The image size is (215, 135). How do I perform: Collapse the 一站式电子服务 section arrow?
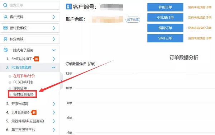[x=54, y=50]
